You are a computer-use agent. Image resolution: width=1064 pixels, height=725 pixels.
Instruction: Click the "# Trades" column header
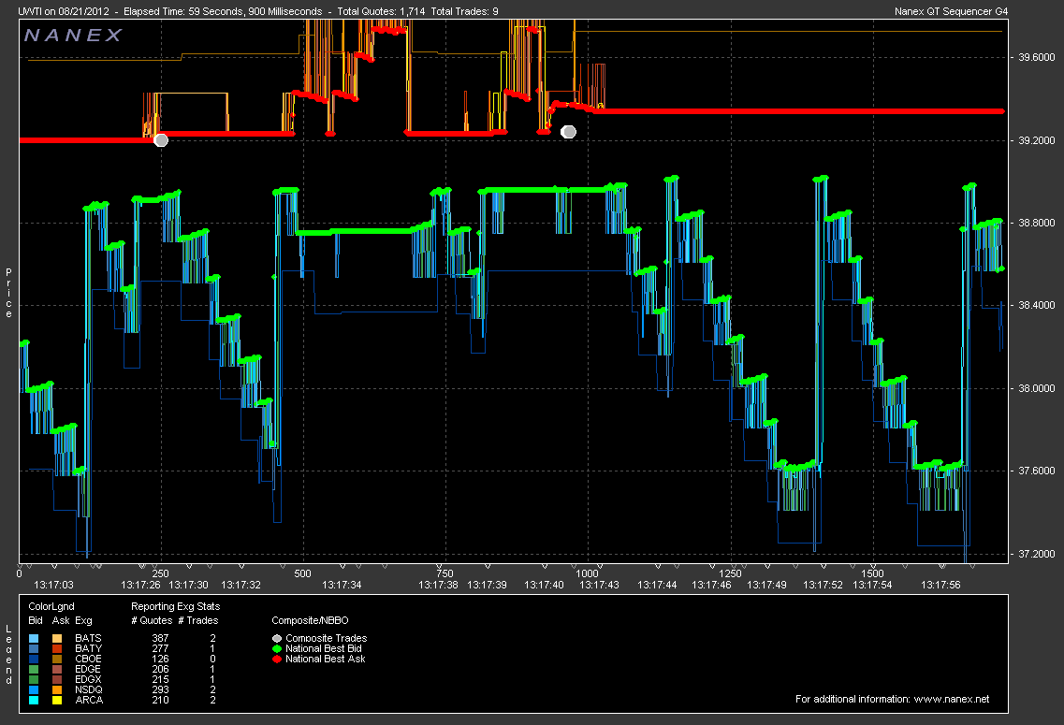(x=199, y=620)
